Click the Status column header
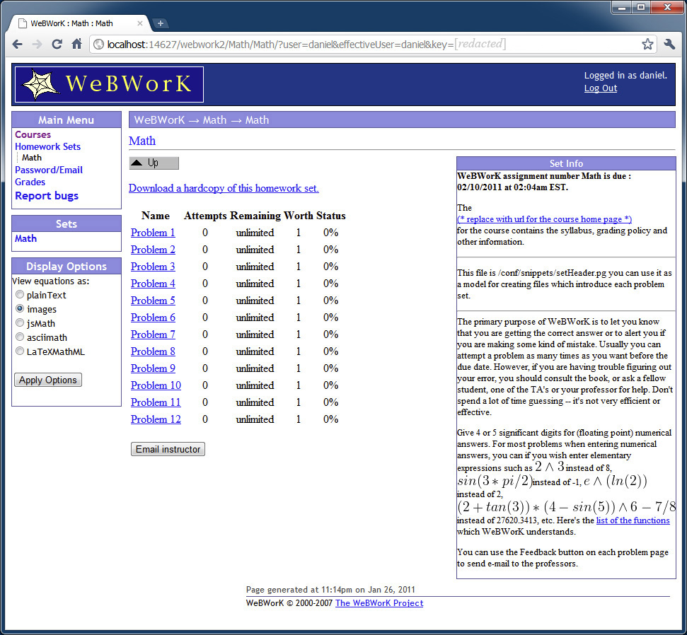The image size is (687, 635). point(331,216)
